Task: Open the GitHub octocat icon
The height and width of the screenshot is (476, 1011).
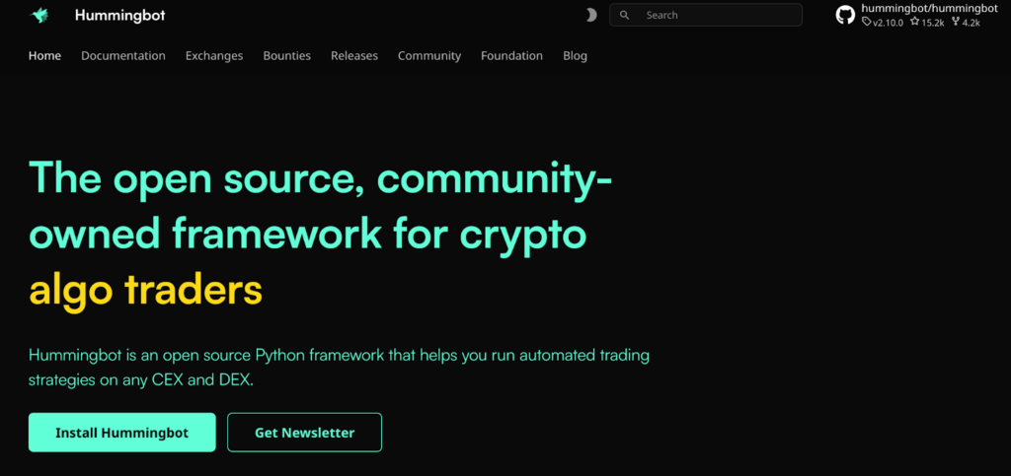Action: click(845, 15)
